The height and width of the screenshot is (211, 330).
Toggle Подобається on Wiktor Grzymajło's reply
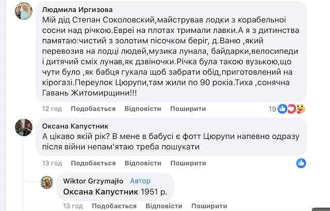pos(107,206)
